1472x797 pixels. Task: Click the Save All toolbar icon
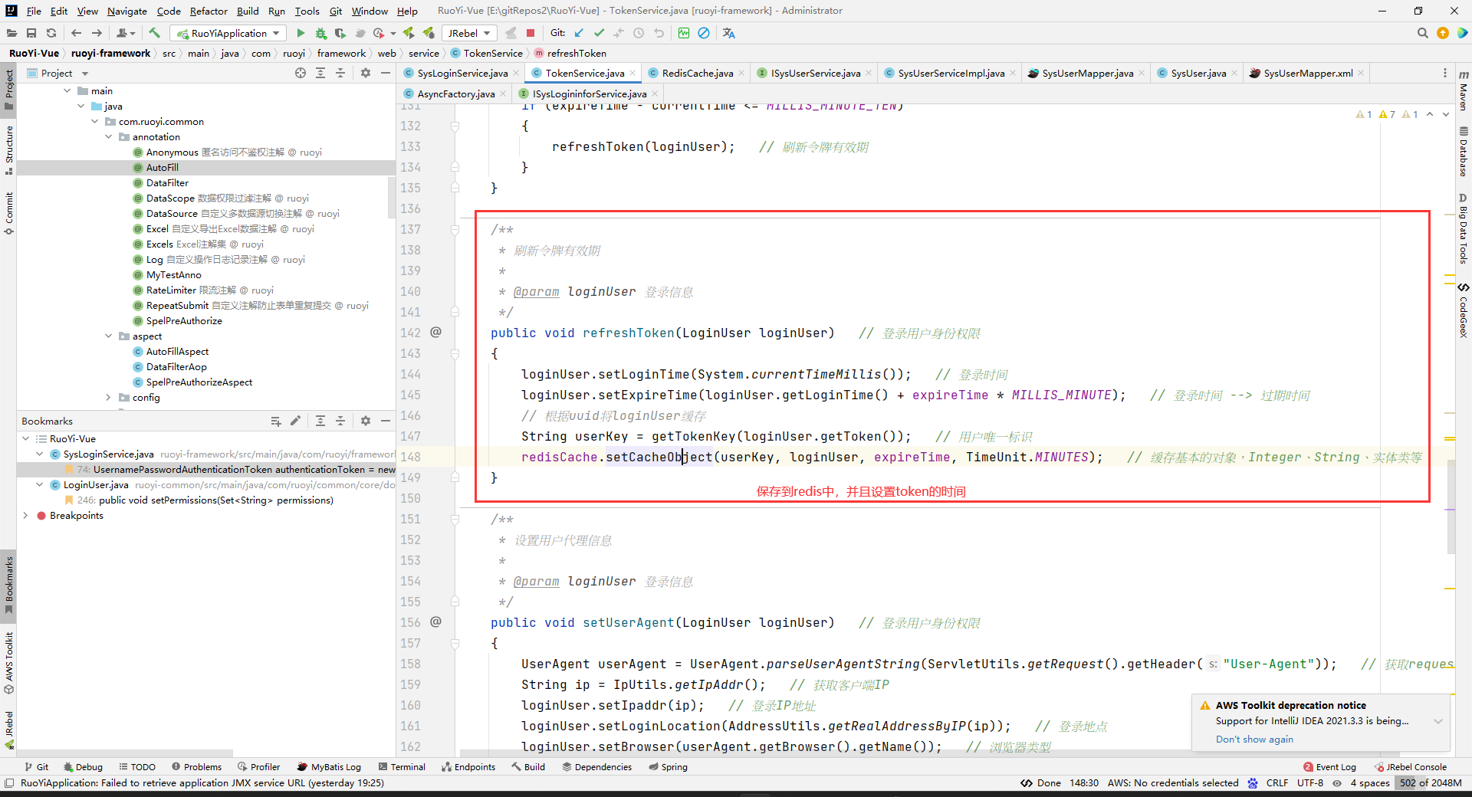(31, 33)
